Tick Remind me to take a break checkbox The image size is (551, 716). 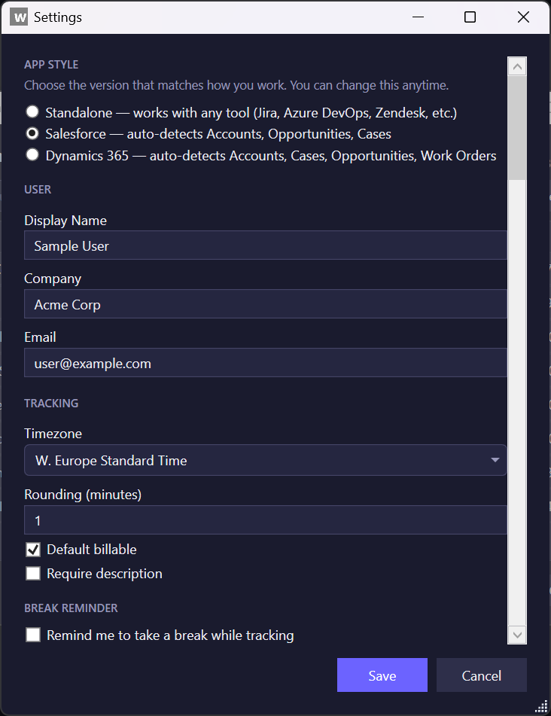click(x=33, y=635)
